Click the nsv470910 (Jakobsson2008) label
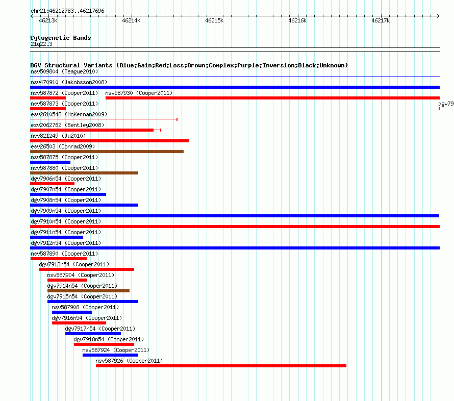The width and height of the screenshot is (454, 401). pyautogui.click(x=69, y=82)
